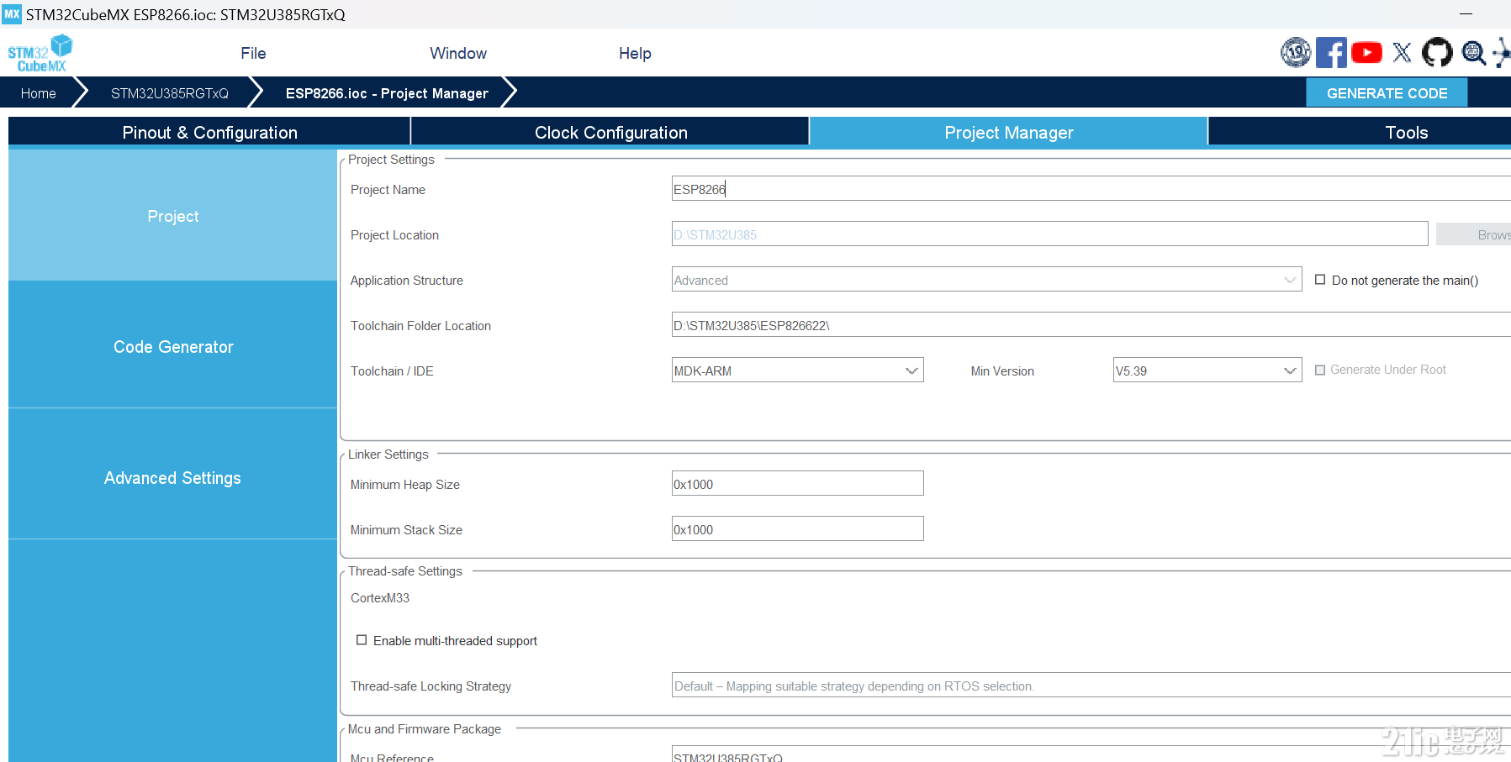Open the File menu
1511x762 pixels.
253,53
